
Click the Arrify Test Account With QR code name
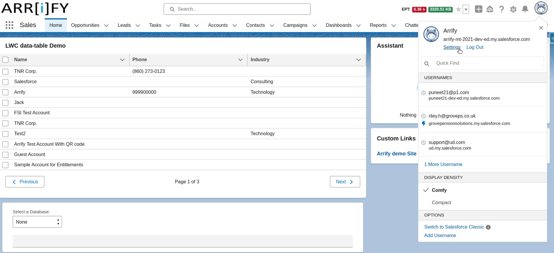[49, 144]
